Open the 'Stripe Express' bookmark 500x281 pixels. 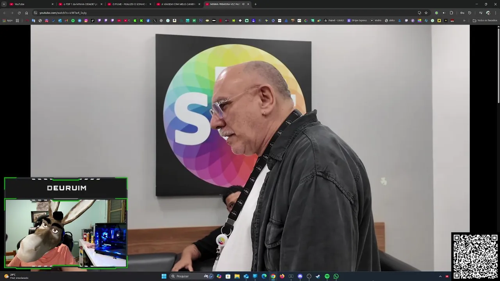[x=357, y=21]
